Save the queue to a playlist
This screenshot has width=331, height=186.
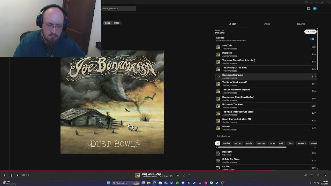pos(310,32)
